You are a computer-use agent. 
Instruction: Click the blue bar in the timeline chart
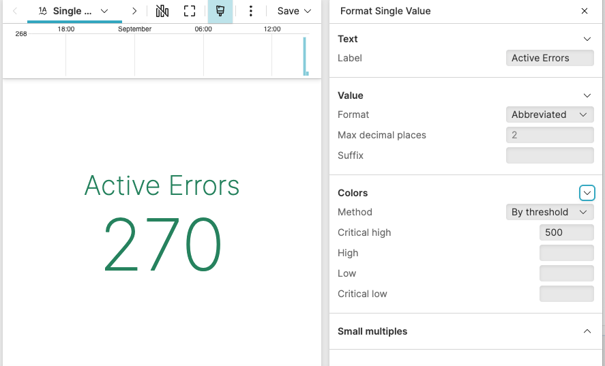click(x=305, y=56)
